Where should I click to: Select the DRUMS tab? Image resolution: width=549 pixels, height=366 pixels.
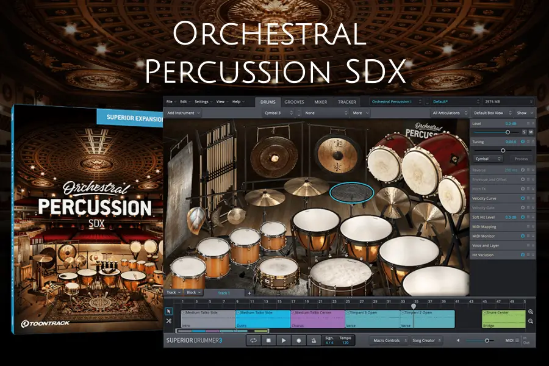click(268, 102)
